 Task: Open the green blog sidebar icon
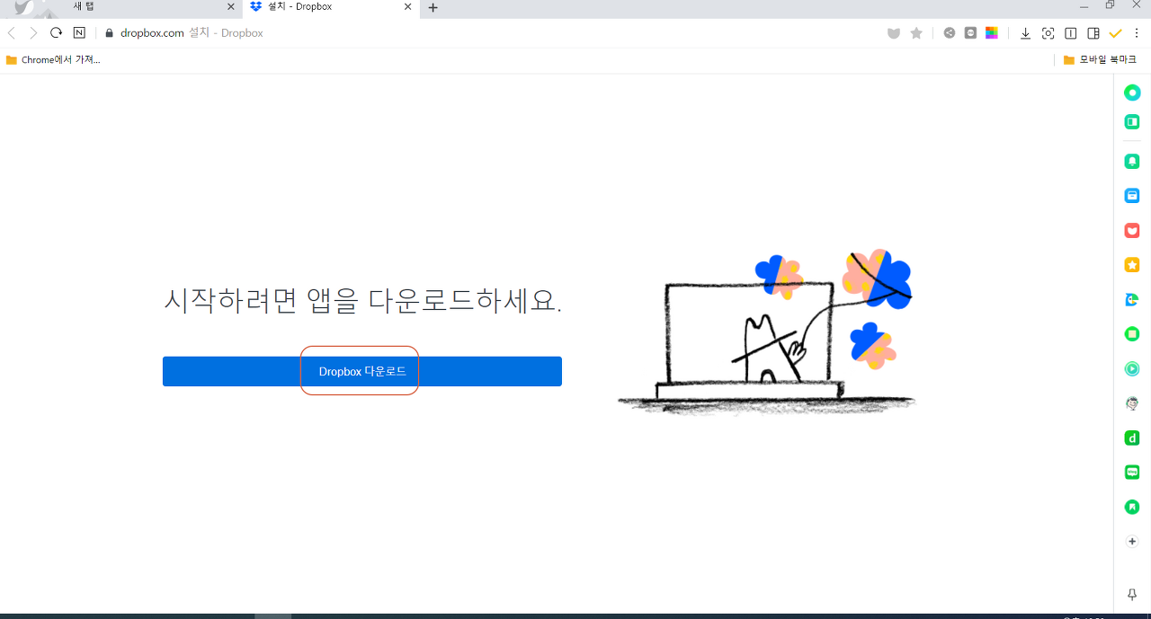(1132, 473)
